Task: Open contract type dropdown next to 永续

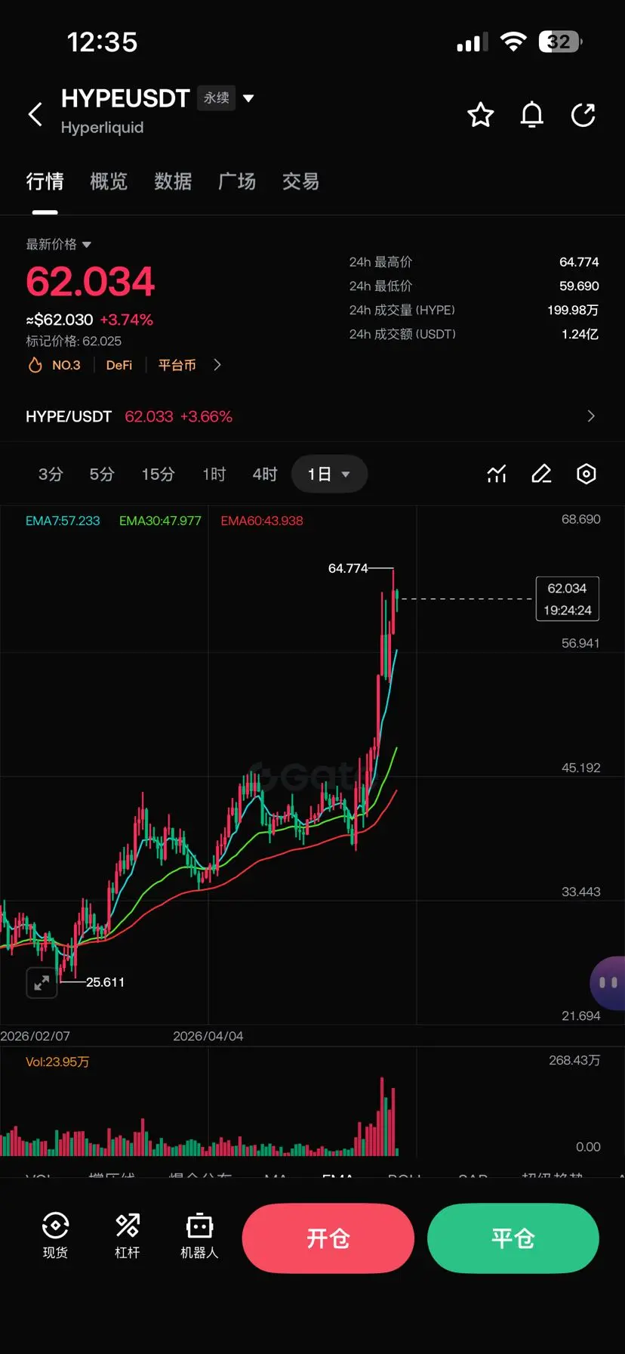Action: click(x=248, y=98)
